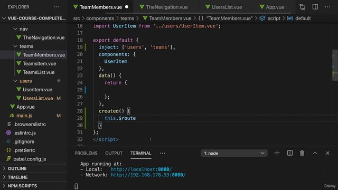Collapse the teams folder

[15, 46]
